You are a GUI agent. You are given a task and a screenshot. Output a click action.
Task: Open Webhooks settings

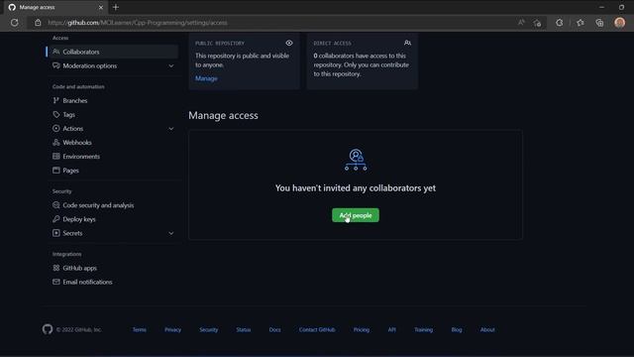(x=77, y=143)
